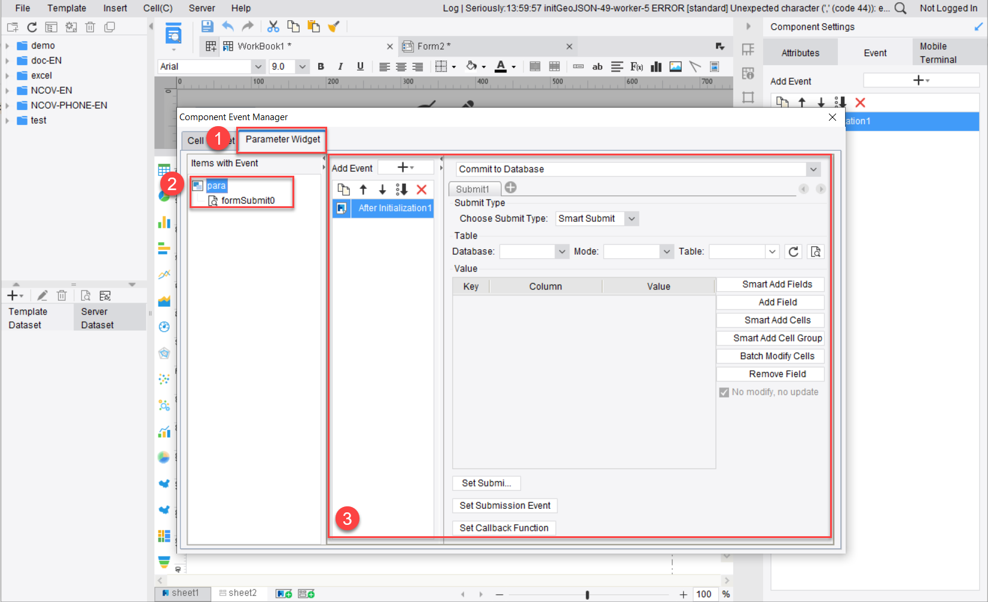Open the log search magnifier icon
The image size is (988, 602).
pyautogui.click(x=901, y=8)
